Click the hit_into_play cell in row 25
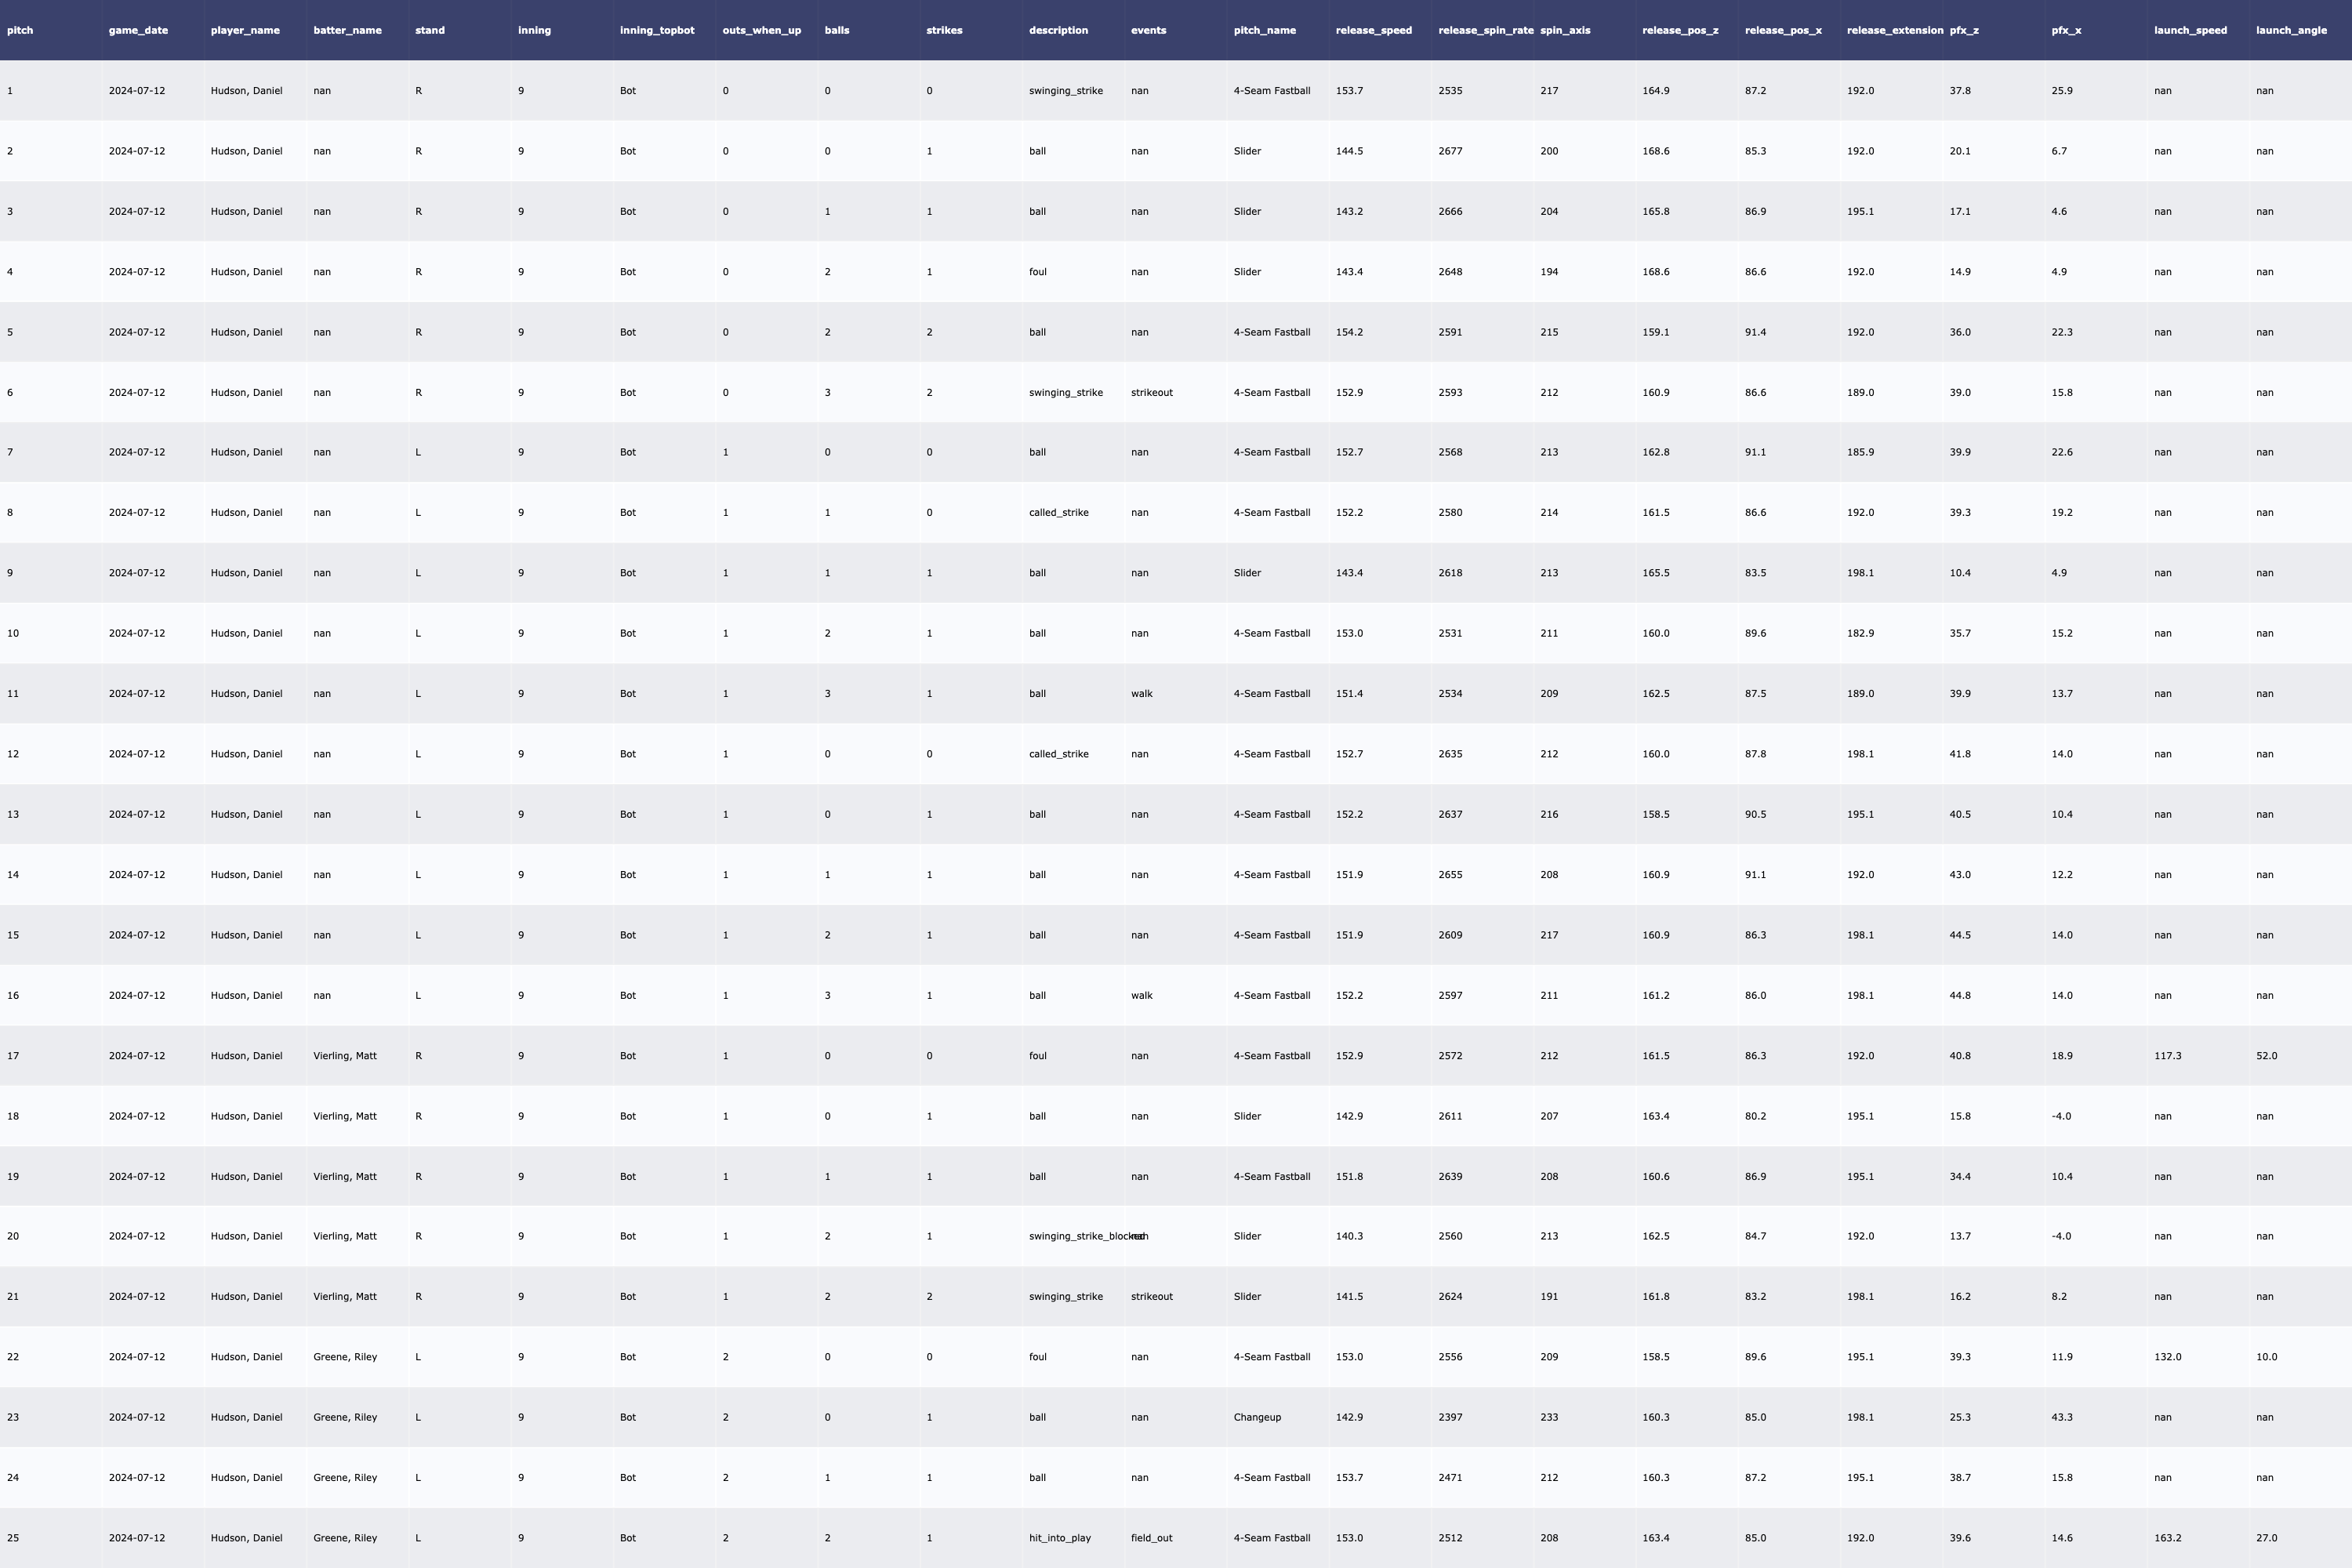The image size is (2352, 1568). coord(1059,1538)
